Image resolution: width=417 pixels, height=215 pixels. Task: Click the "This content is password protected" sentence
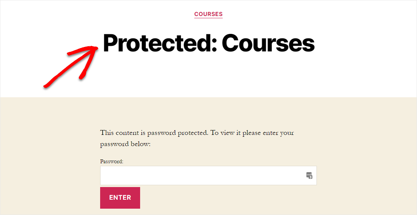[x=154, y=133]
